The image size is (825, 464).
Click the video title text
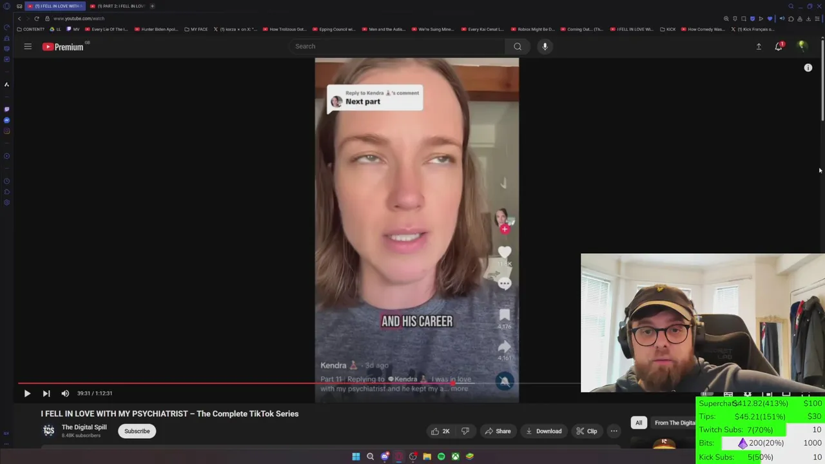[170, 414]
